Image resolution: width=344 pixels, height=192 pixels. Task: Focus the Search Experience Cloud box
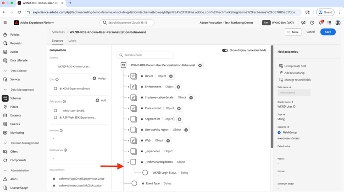(127, 22)
